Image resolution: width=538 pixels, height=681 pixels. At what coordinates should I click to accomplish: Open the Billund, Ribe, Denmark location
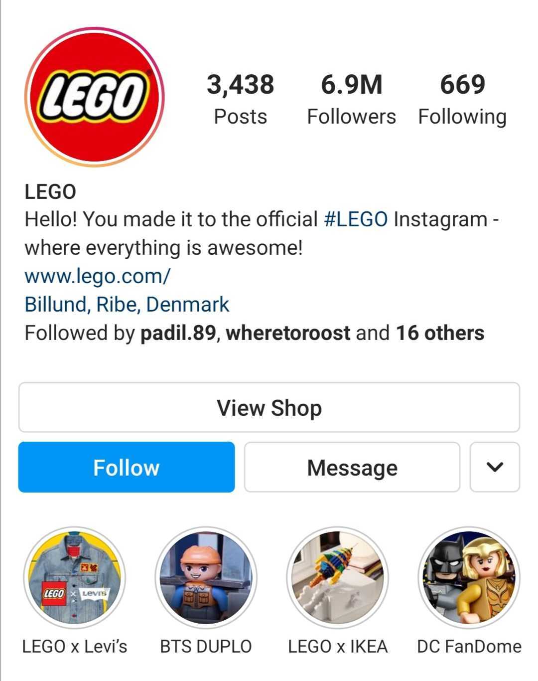(127, 304)
